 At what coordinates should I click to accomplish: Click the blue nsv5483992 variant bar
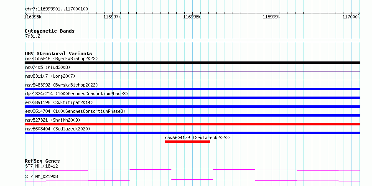point(192,89)
